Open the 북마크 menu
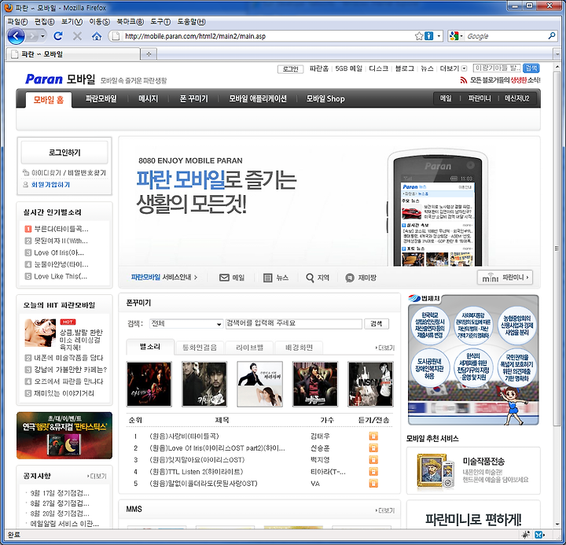Viewport: 566px width, 545px height. (130, 22)
